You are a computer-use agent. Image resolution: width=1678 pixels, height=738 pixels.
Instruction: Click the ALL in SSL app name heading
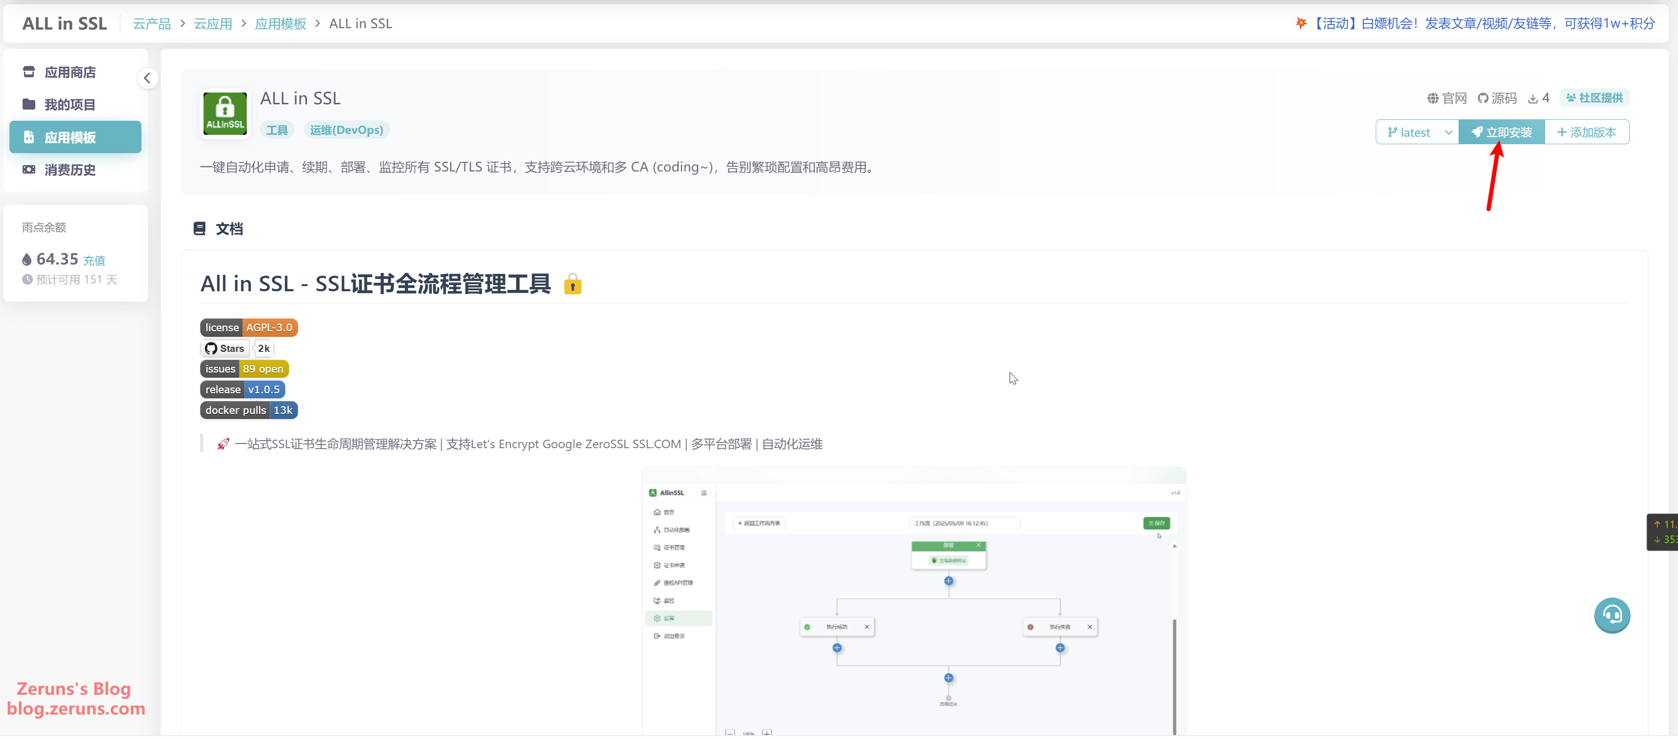(300, 98)
